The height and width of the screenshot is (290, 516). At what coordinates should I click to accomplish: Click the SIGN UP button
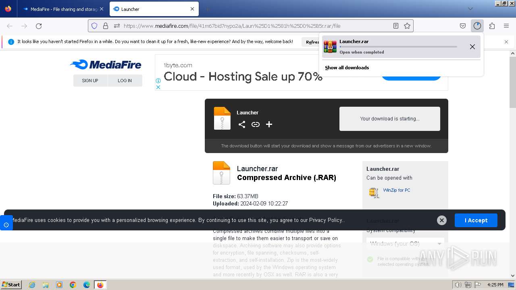coord(90,81)
